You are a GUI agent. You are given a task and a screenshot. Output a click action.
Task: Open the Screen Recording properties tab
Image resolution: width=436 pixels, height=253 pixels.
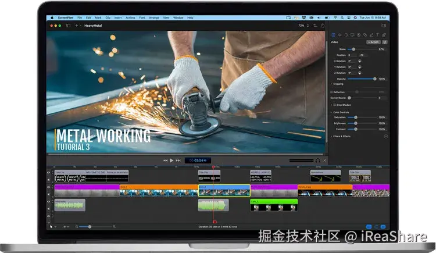[x=352, y=35]
